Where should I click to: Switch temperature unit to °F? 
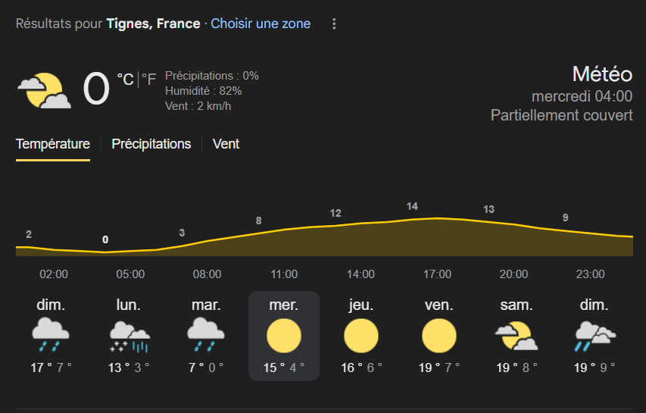pos(148,79)
